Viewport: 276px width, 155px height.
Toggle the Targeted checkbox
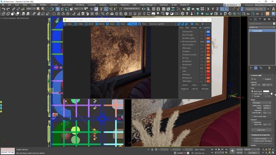[263, 79]
